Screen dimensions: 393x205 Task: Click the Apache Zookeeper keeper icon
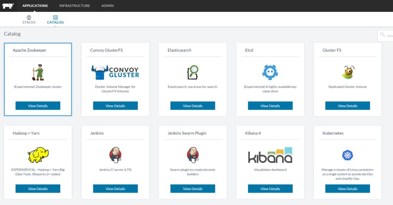click(38, 72)
